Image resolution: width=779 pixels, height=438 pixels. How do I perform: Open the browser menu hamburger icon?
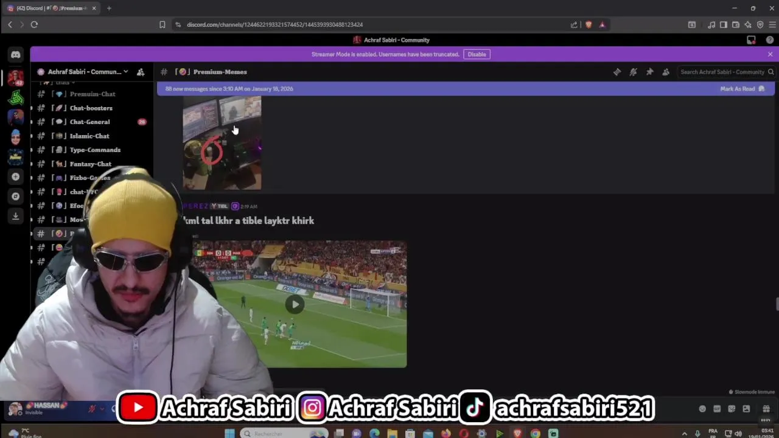click(x=772, y=24)
